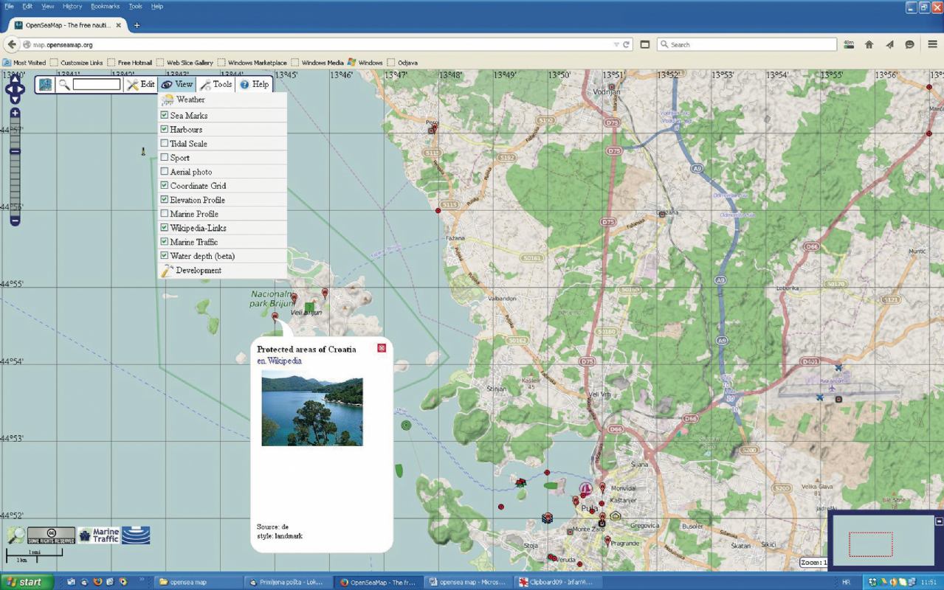Viewport: 944px width, 590px height.
Task: Open the Firefox File menu
Action: pos(9,6)
